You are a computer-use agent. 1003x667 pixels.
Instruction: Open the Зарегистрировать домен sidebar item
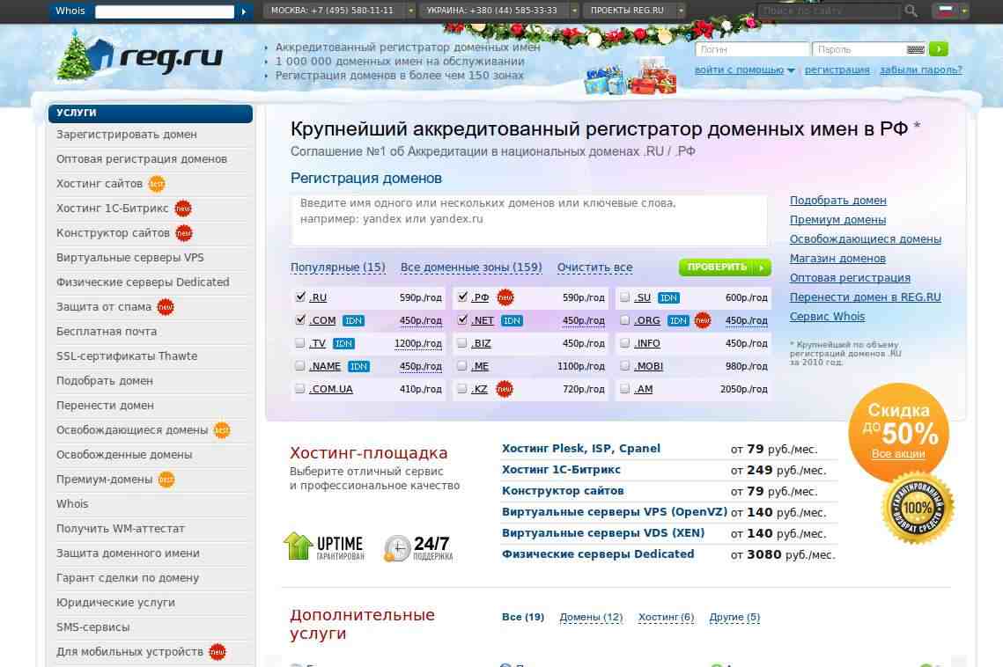[127, 135]
